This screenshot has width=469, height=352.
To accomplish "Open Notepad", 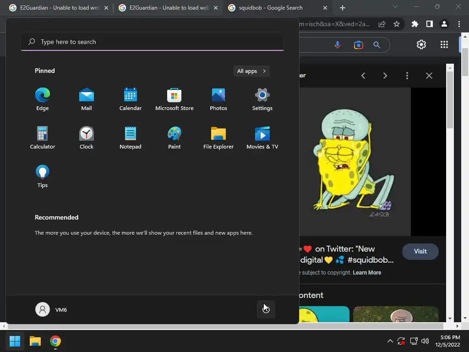I will pyautogui.click(x=131, y=137).
